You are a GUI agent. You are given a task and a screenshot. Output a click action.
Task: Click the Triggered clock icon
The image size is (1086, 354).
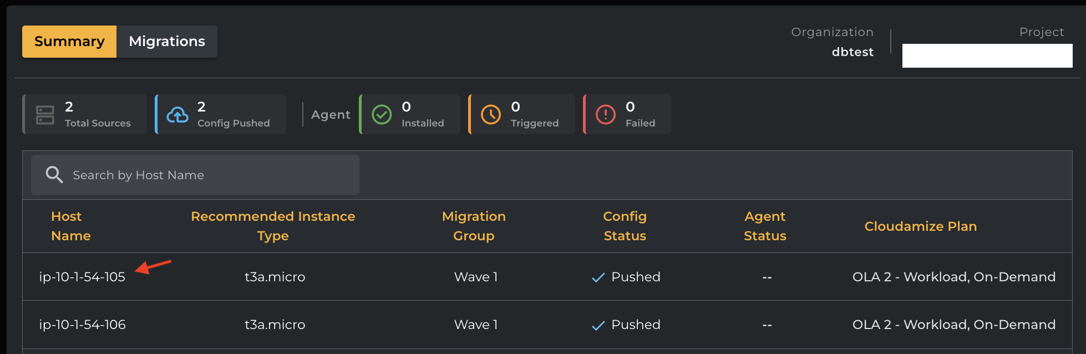(x=491, y=115)
